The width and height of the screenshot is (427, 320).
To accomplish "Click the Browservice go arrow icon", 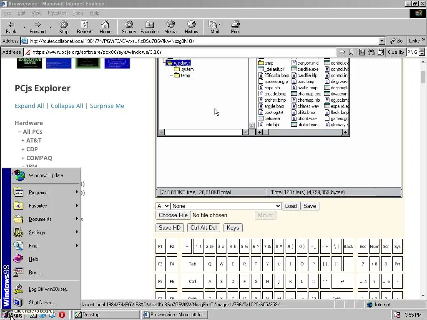I will [342, 52].
